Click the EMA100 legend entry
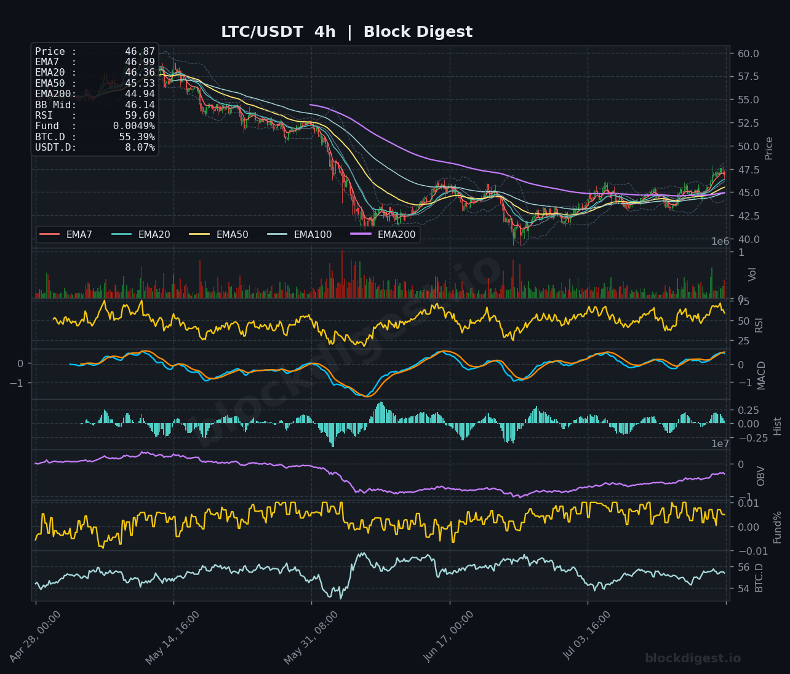This screenshot has width=790, height=674. [x=300, y=234]
